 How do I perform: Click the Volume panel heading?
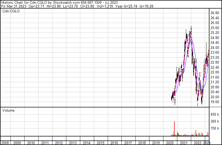coord(9,110)
